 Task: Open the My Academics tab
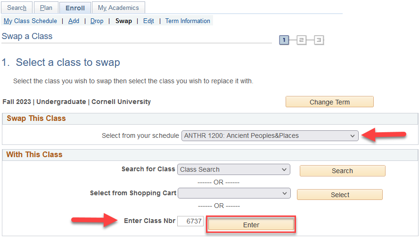coord(118,8)
